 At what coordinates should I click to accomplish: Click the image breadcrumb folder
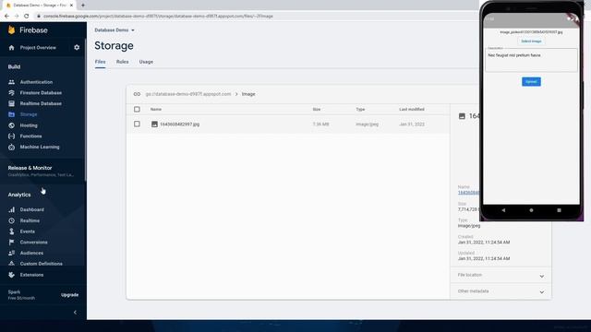248,94
